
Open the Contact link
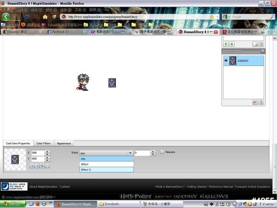(65, 187)
